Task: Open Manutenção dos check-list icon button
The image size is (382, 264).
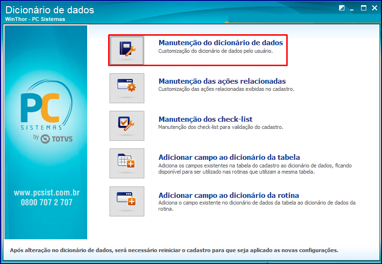Action: 127,126
